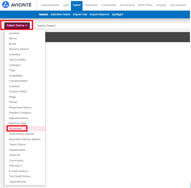
Task: Click the Search submenu link
Action: [x=43, y=14]
